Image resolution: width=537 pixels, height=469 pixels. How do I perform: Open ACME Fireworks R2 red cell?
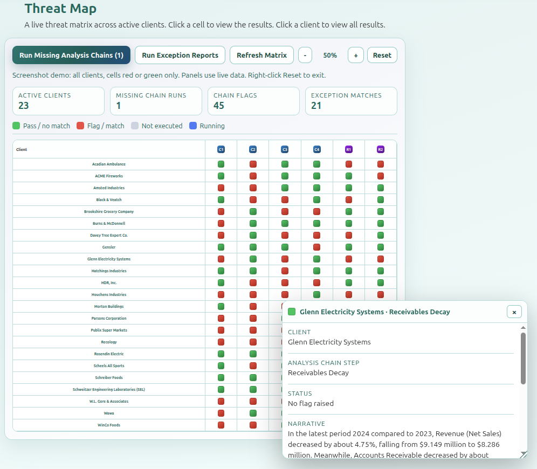coord(381,176)
